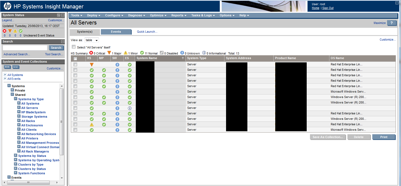Open the Diagnose menu

(136, 15)
